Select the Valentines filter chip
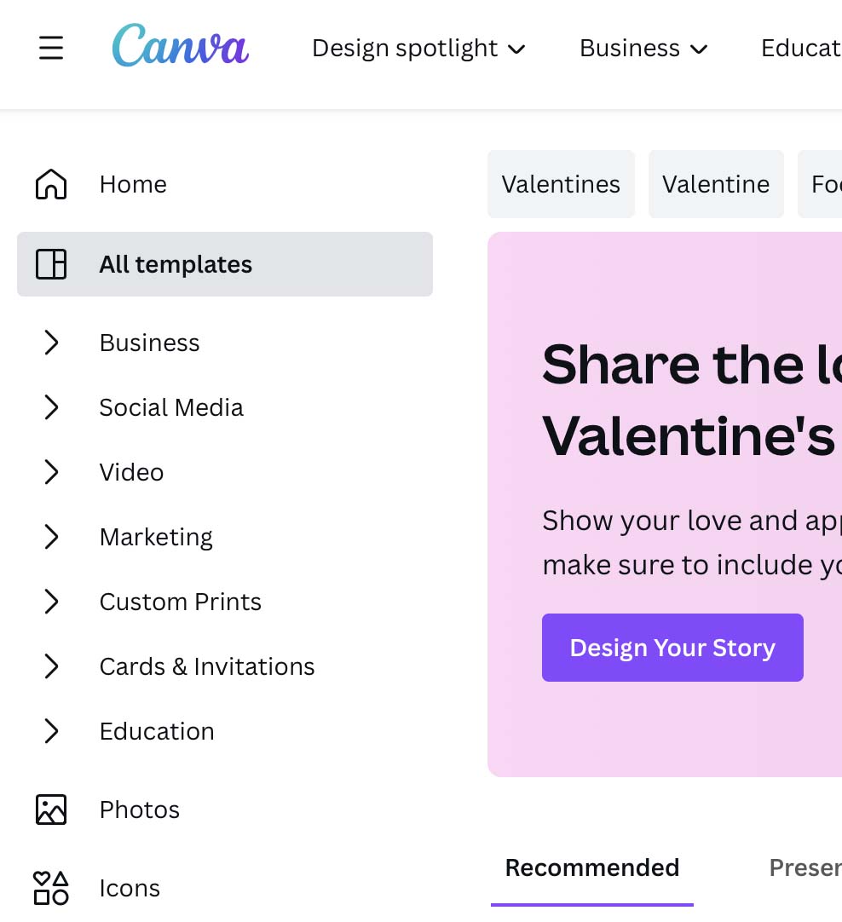 tap(561, 184)
